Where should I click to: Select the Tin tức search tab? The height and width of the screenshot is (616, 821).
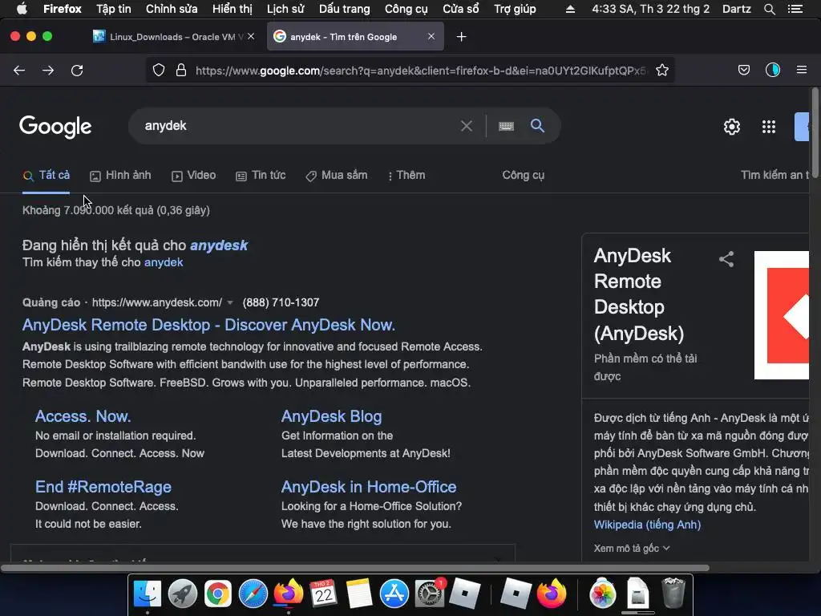[x=261, y=176]
